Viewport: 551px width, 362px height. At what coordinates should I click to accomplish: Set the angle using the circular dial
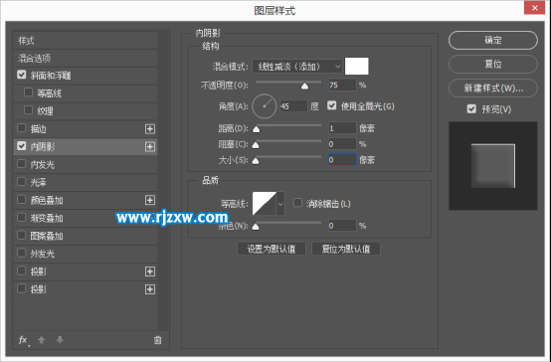click(x=265, y=106)
